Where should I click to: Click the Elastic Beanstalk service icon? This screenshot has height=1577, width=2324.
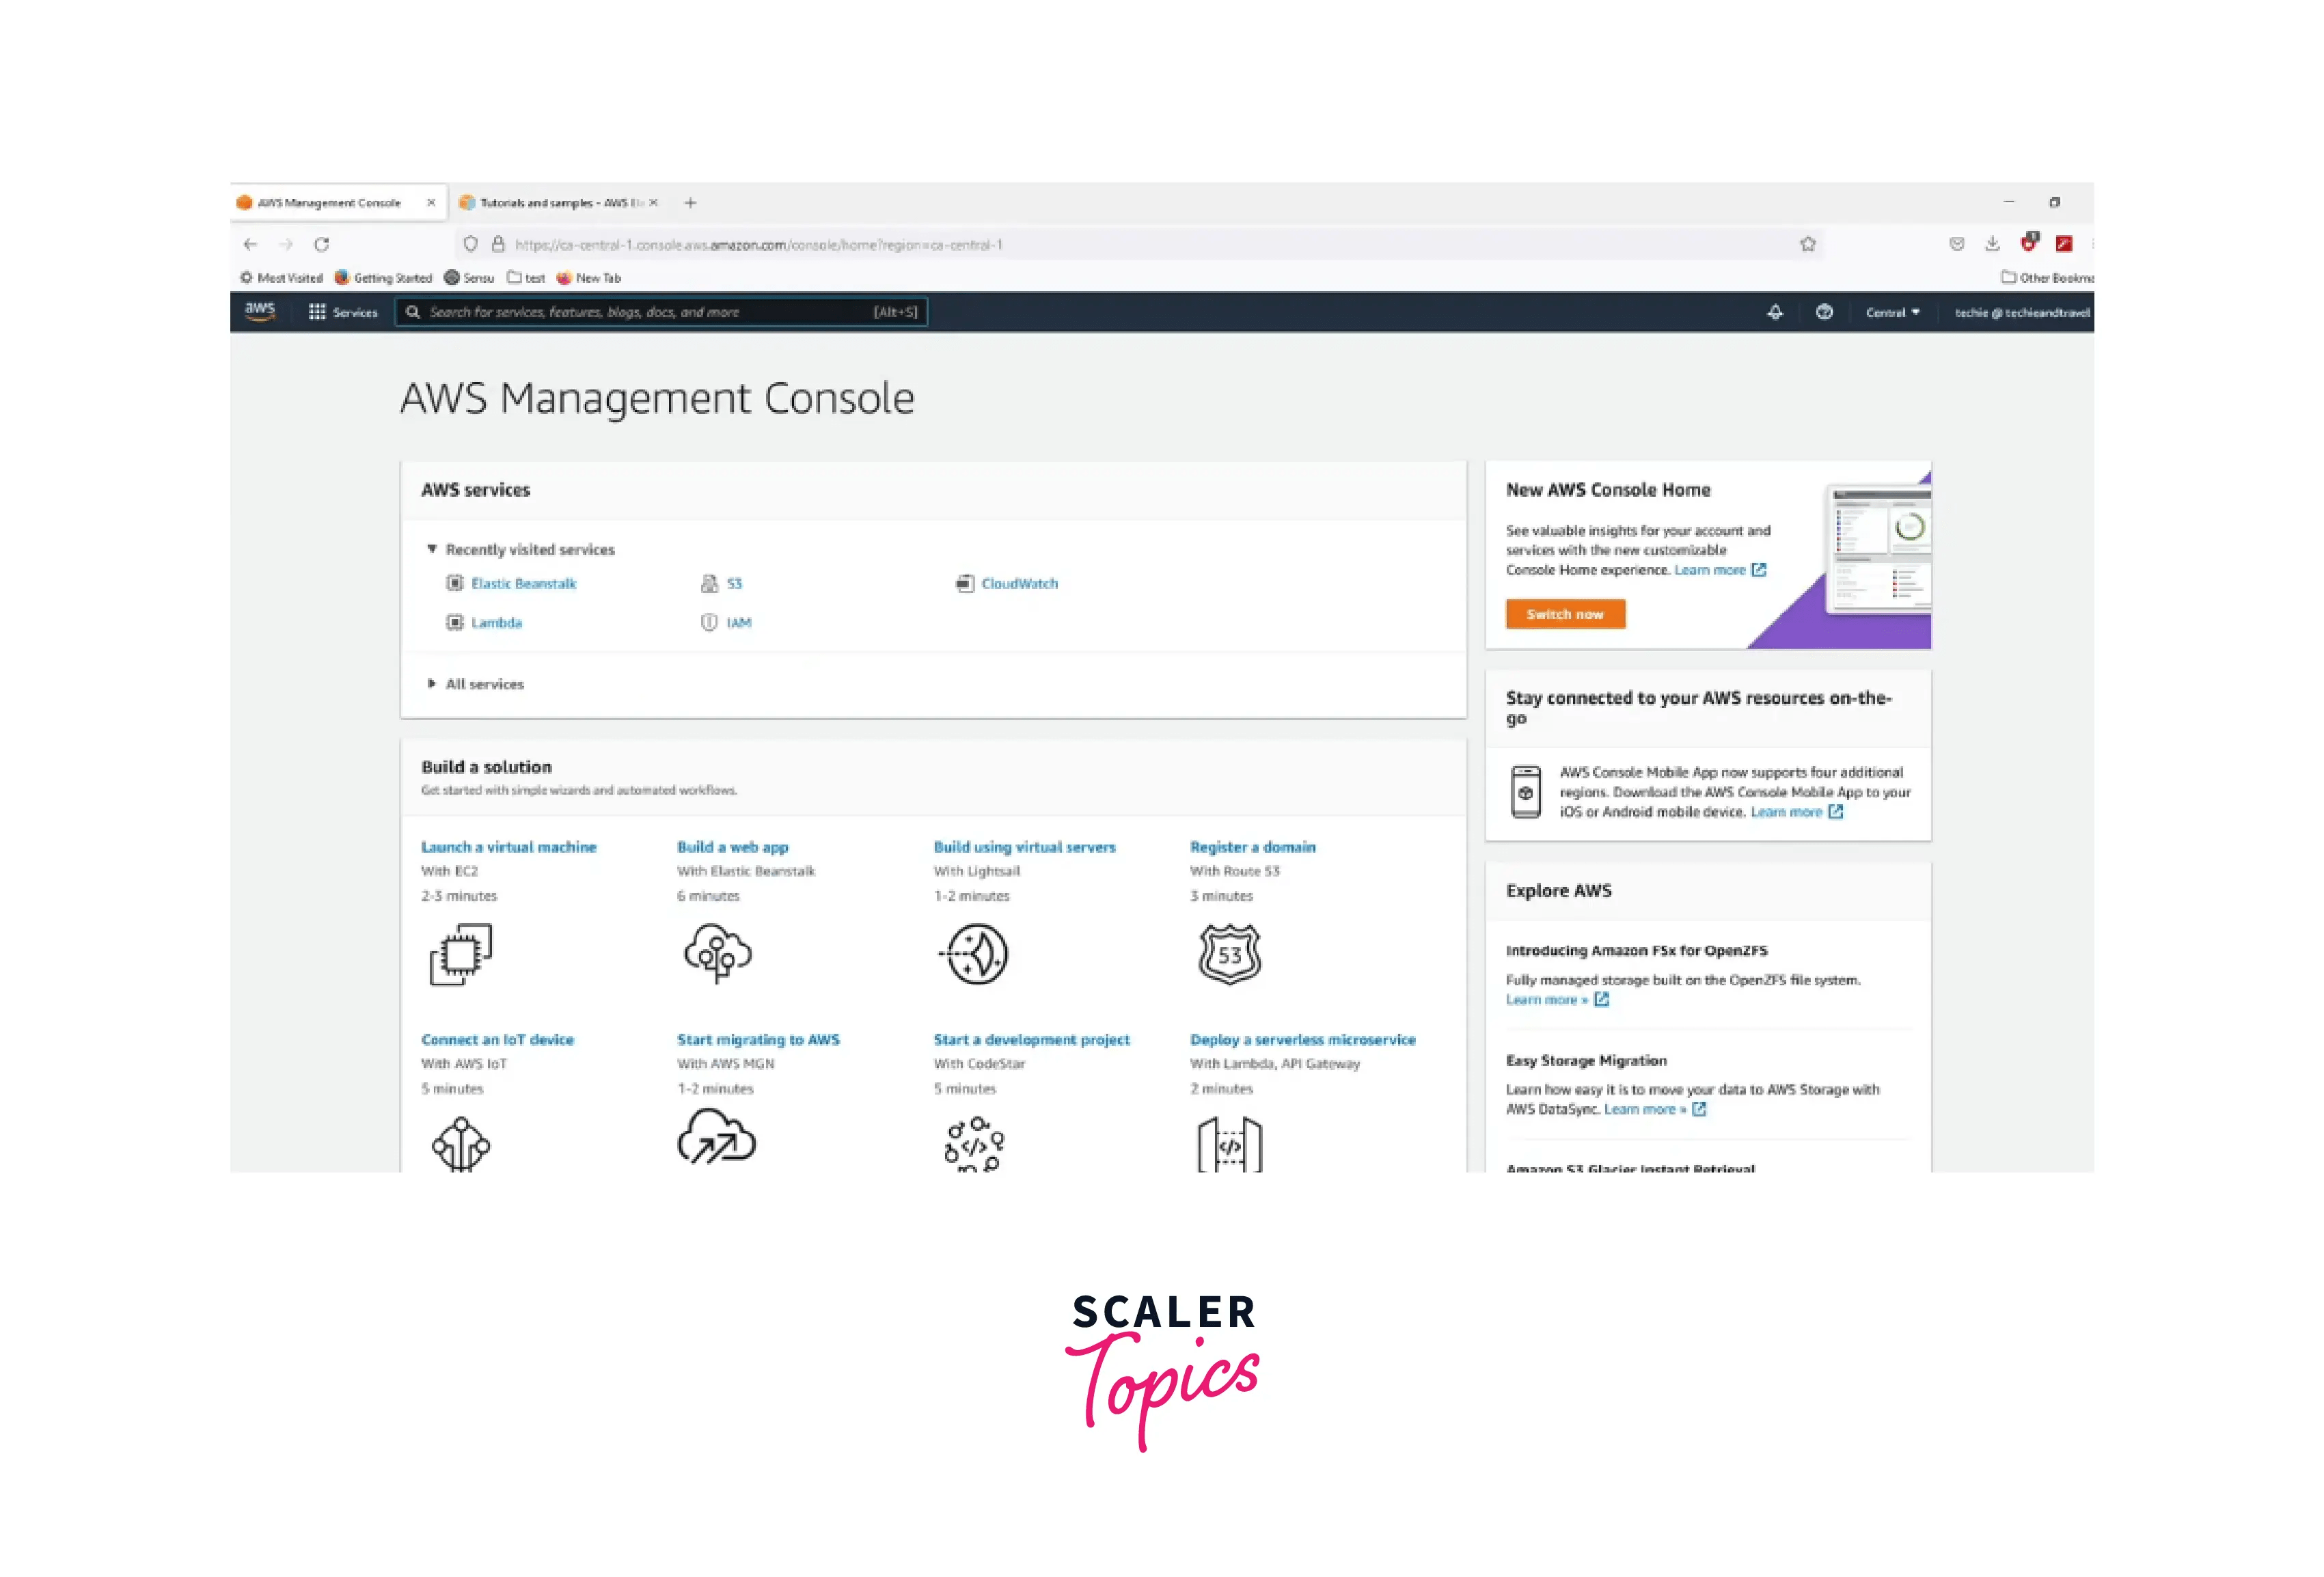pos(455,583)
